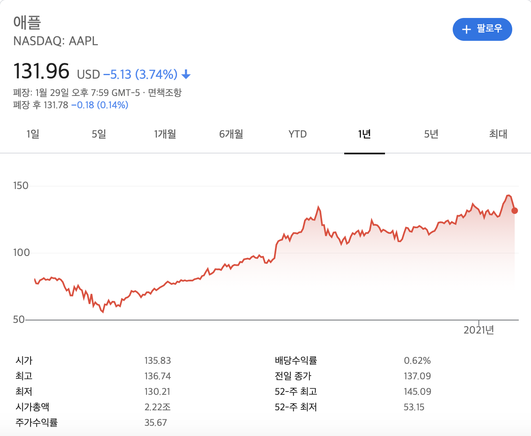
Task: Click the after-hours −0.18 (0.14%) value
Action: click(100, 105)
